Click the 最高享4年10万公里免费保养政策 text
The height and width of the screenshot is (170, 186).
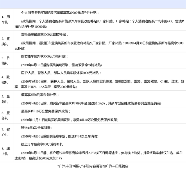click(44, 111)
